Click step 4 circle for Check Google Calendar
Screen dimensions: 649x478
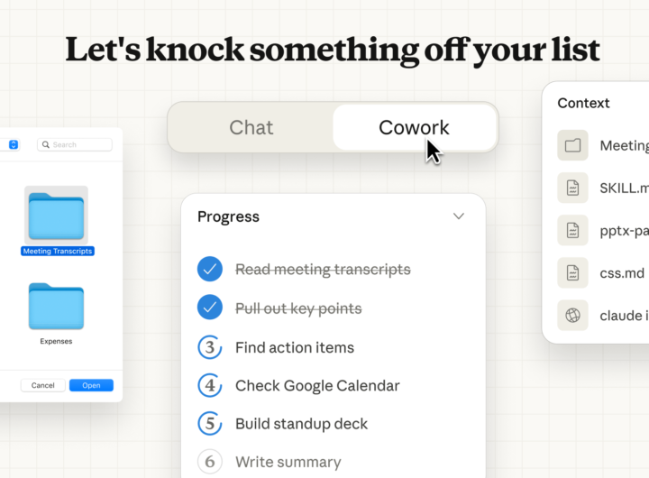(x=210, y=385)
